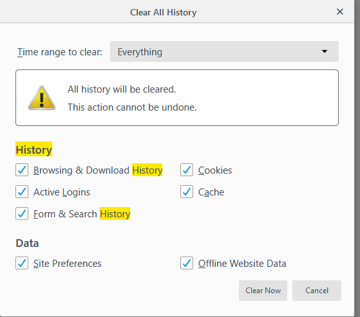Click the Site Preferences label
The image size is (360, 317).
tap(67, 264)
